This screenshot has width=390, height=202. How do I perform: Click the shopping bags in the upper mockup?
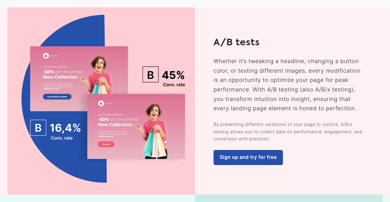pyautogui.click(x=99, y=86)
